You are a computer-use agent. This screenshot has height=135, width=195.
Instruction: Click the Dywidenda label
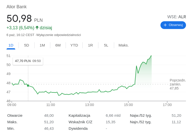point(78,128)
